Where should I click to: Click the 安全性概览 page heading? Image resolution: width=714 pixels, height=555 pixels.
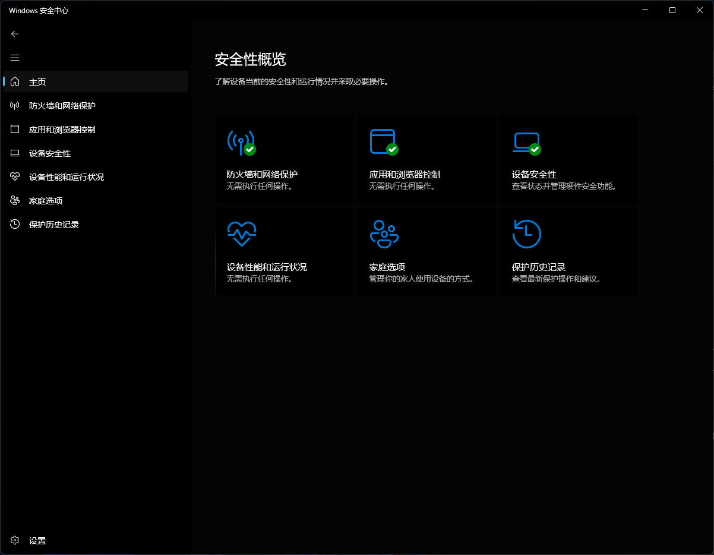[250, 59]
